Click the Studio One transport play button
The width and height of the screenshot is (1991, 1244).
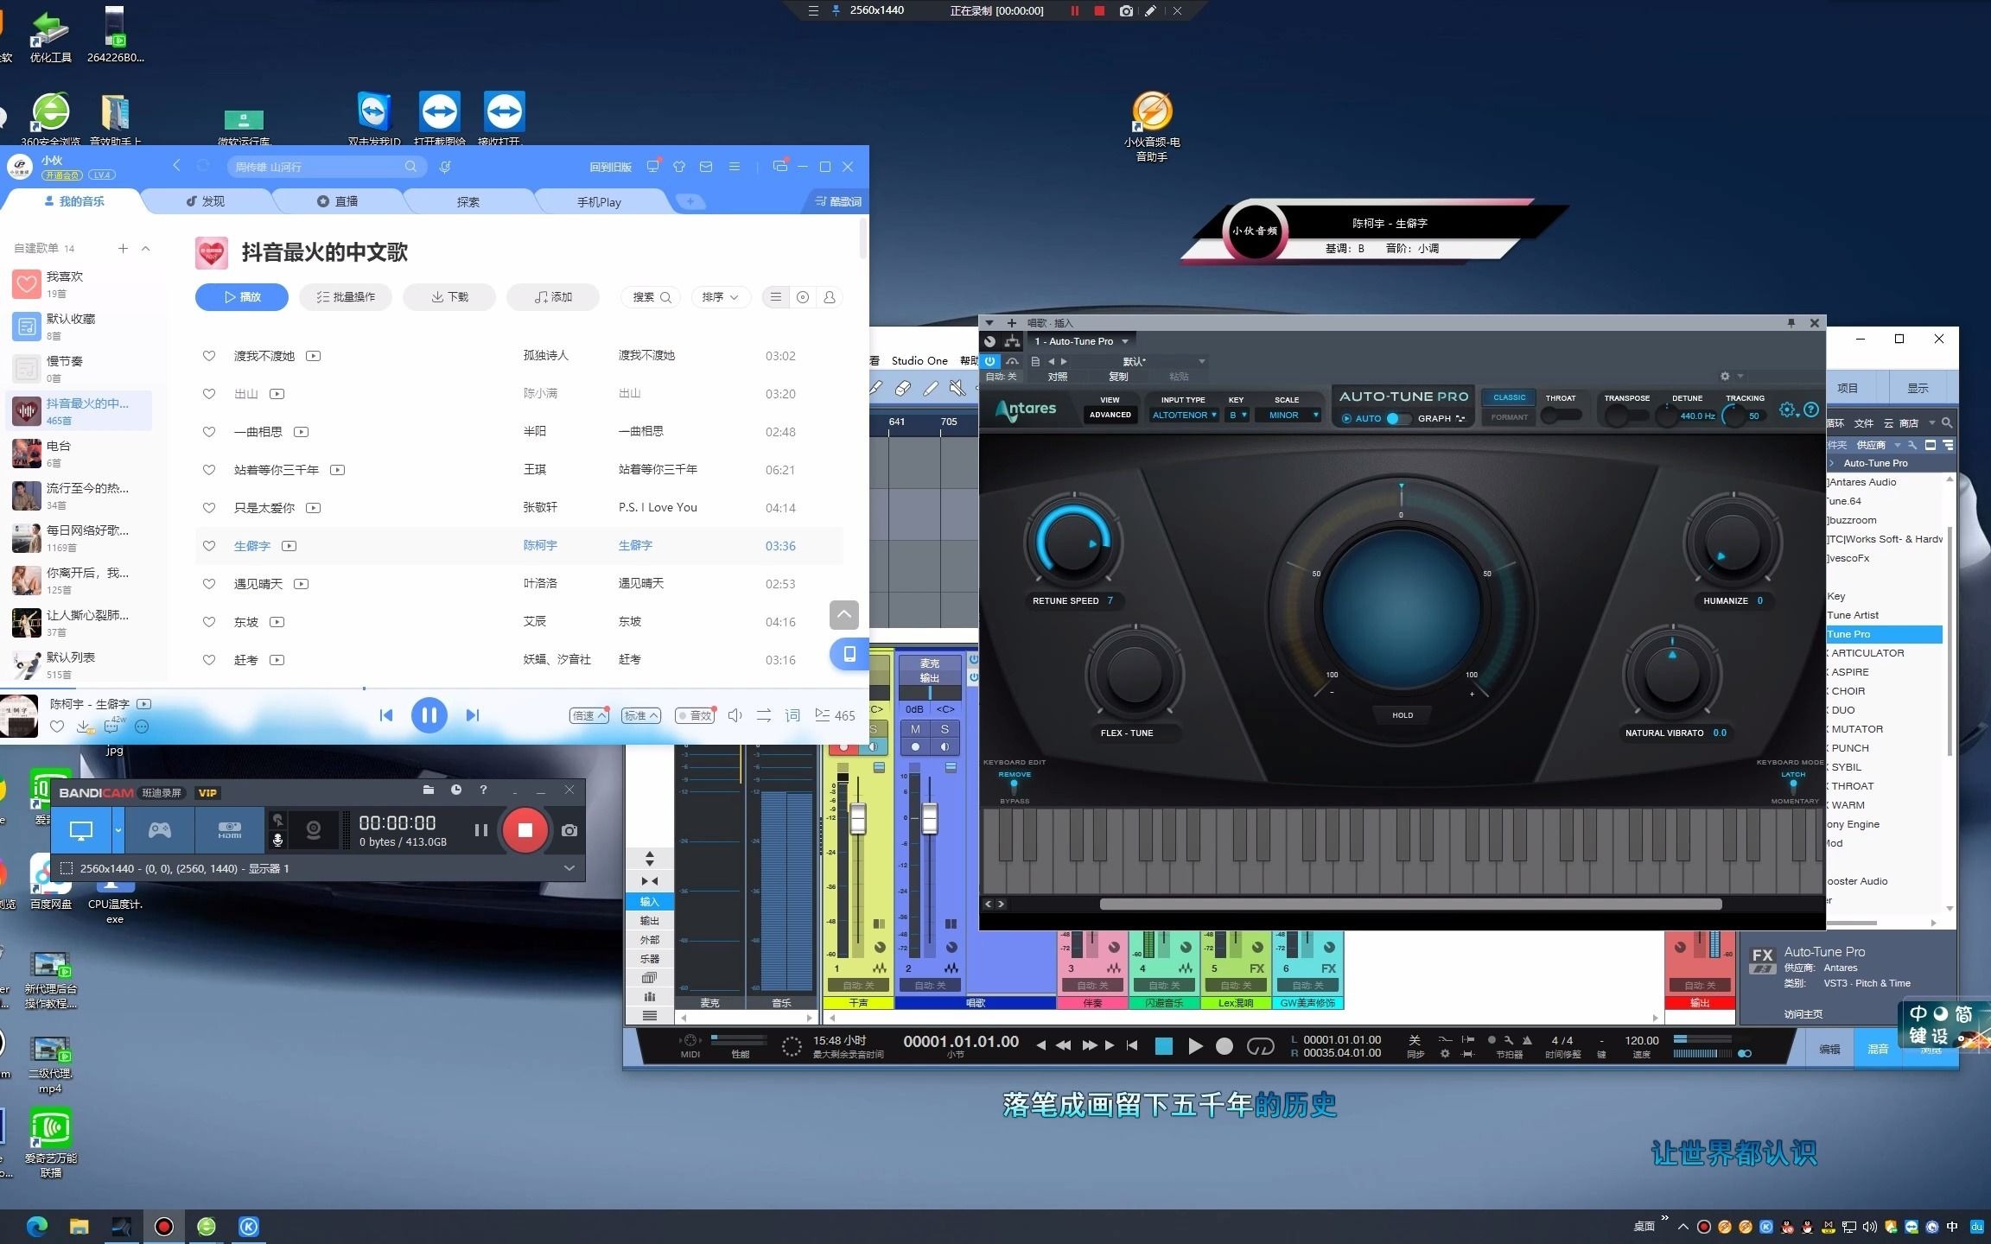(x=1195, y=1047)
